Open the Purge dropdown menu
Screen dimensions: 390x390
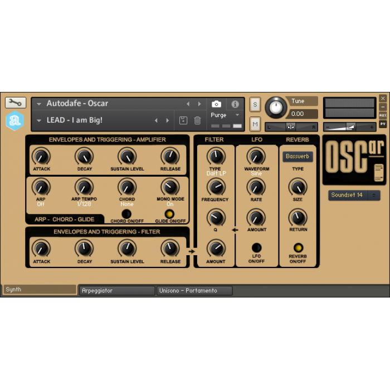click(225, 115)
